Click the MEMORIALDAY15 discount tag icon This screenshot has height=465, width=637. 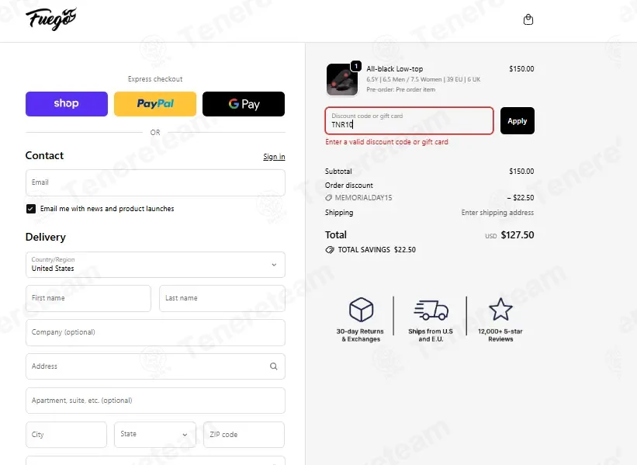coord(329,198)
